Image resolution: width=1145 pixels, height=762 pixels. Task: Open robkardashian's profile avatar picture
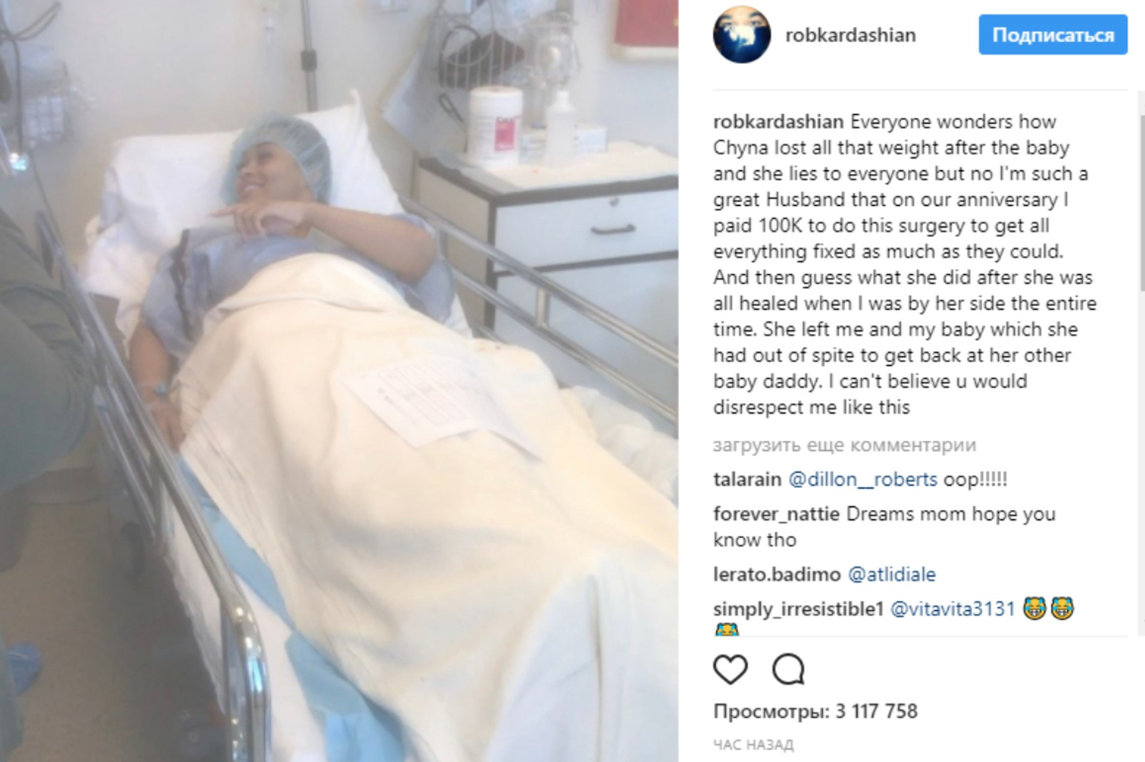pos(742,35)
